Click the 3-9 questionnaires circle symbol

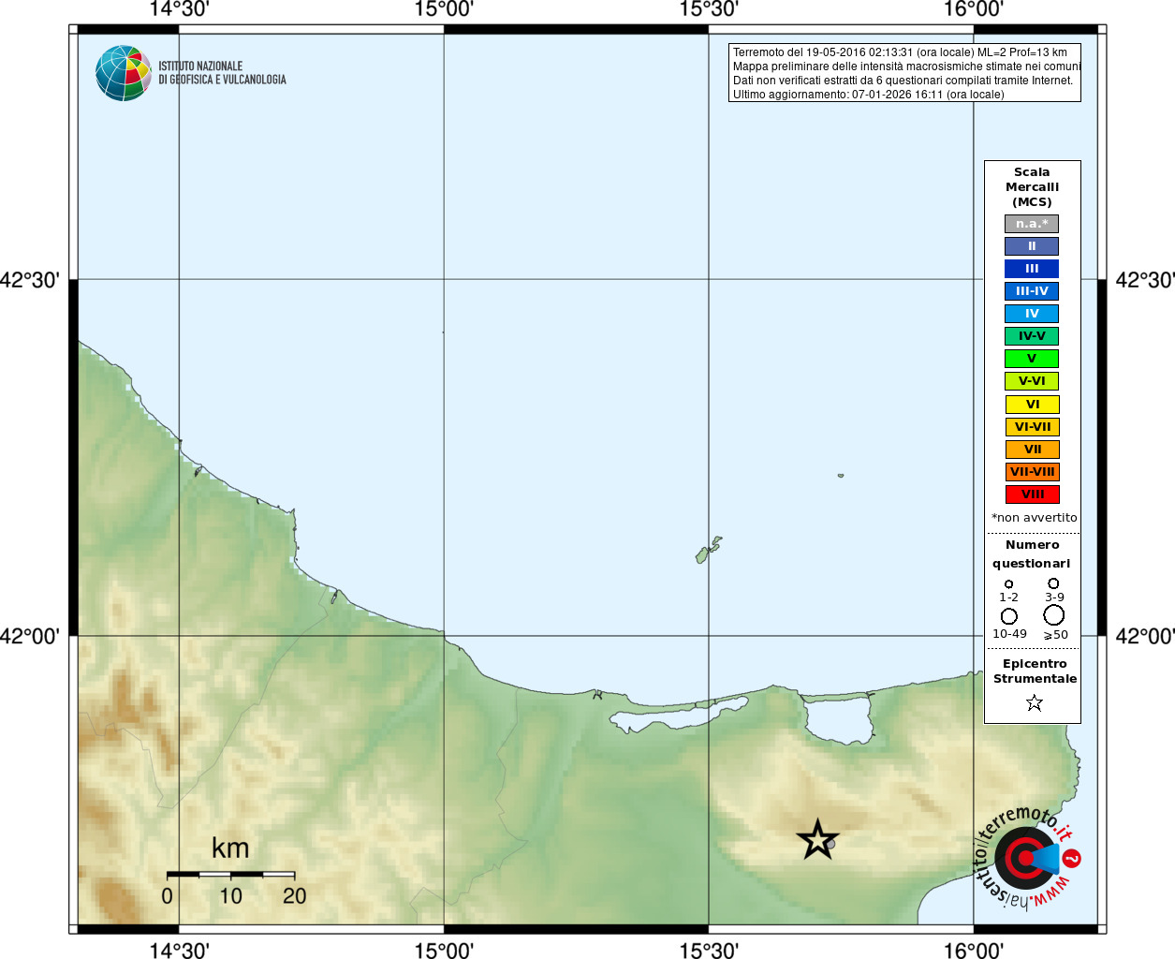click(x=1053, y=583)
